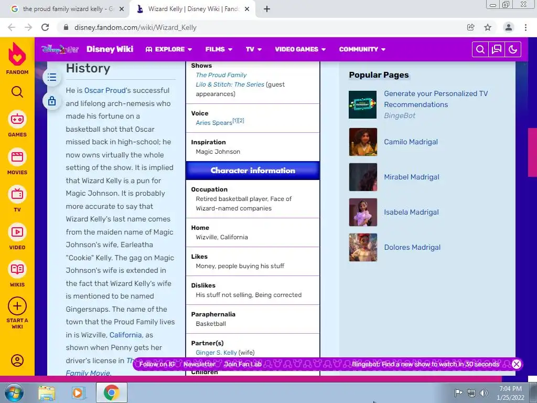Open the Video section icon
This screenshot has height=403, width=537.
tap(17, 232)
